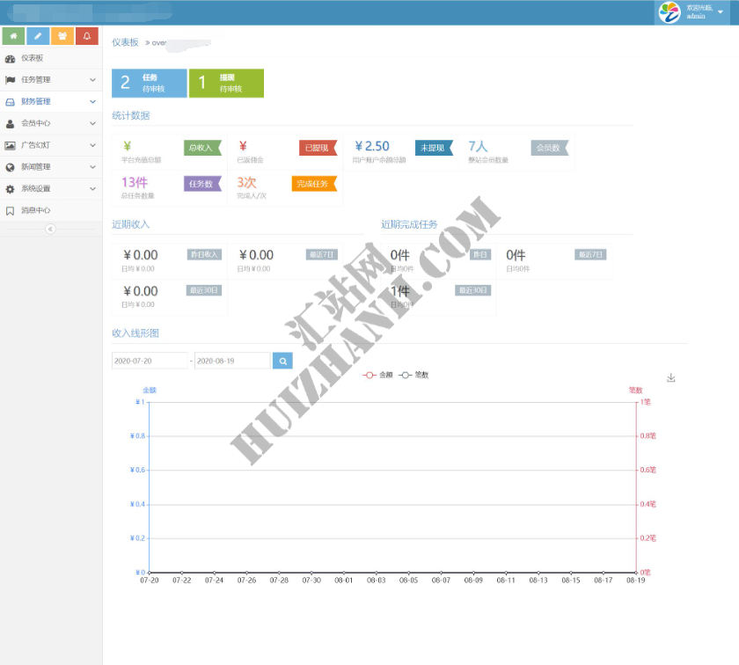Focus the start date field 2020-07-20

point(150,361)
